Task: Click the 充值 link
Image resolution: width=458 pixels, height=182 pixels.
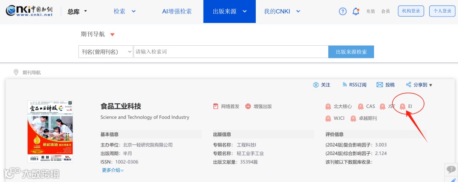Action: 371,11
